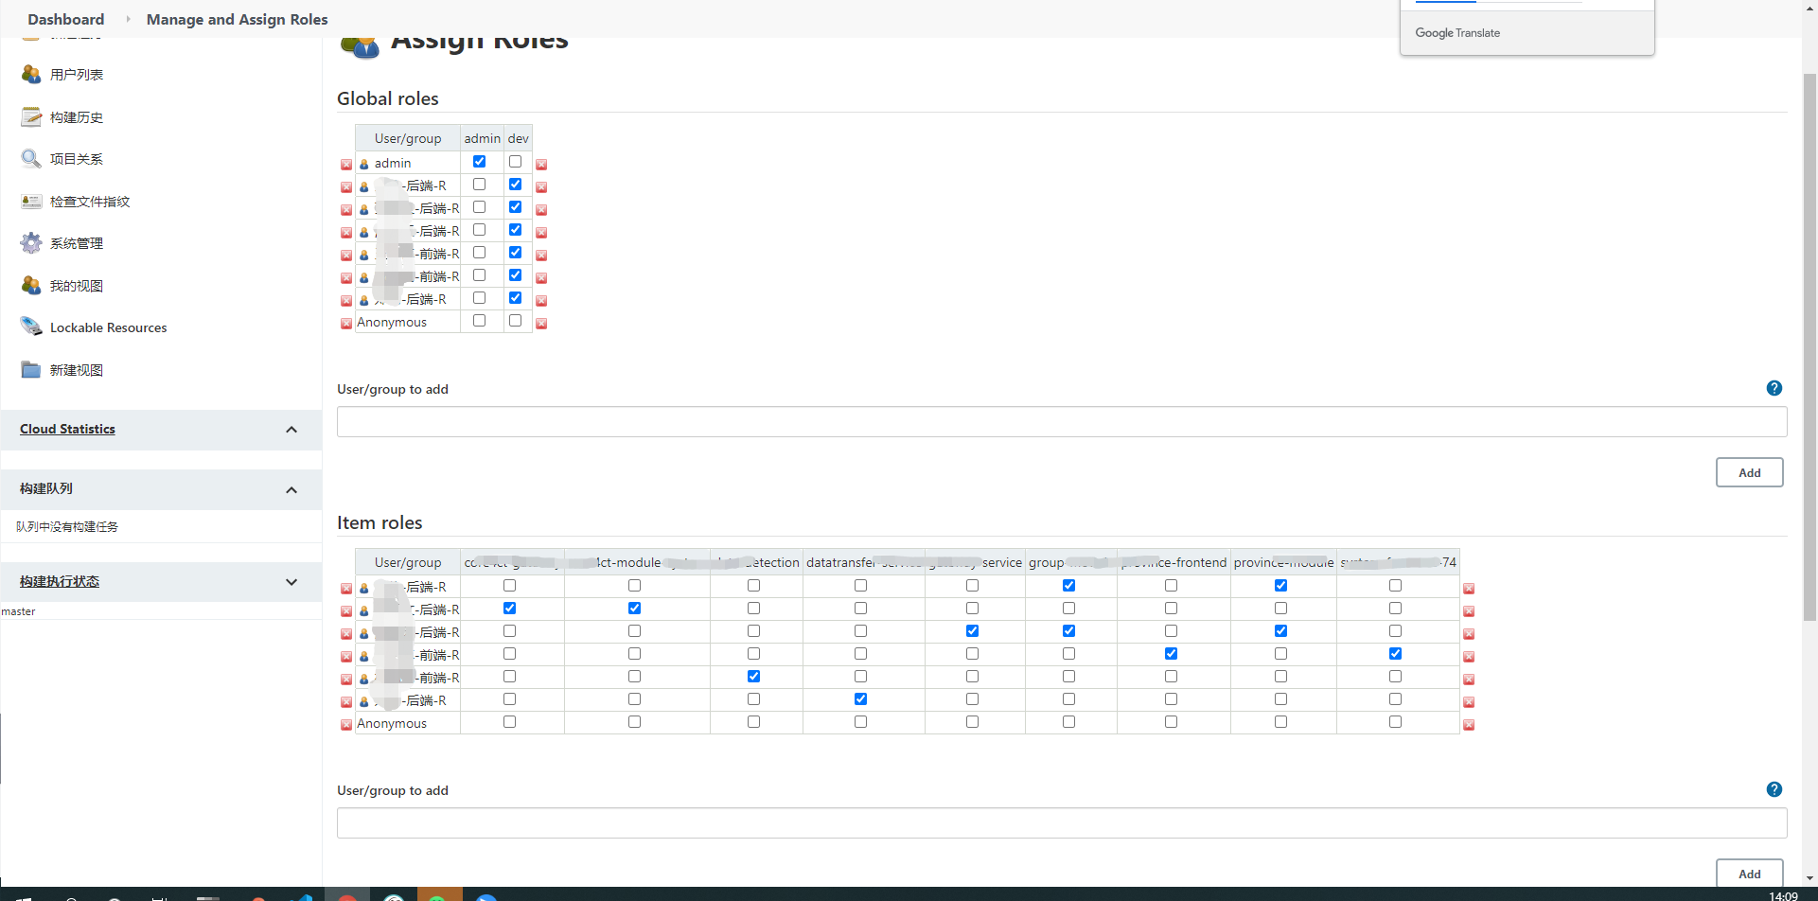Remove Anonymous row in Item roles (right red X)
1818x901 pixels.
click(x=1469, y=725)
